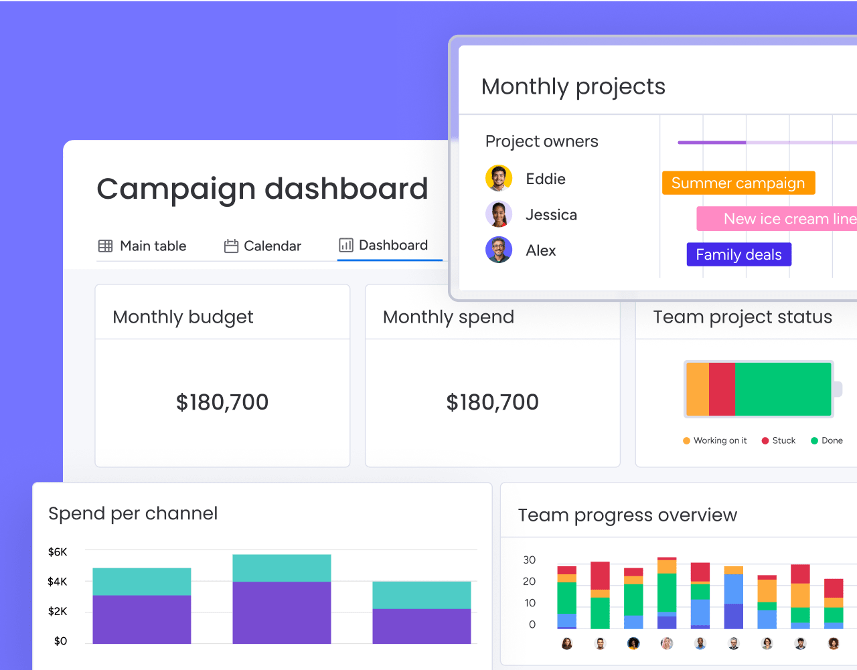Click the first avatar under Team progress chart
The height and width of the screenshot is (670, 857).
pos(567,643)
